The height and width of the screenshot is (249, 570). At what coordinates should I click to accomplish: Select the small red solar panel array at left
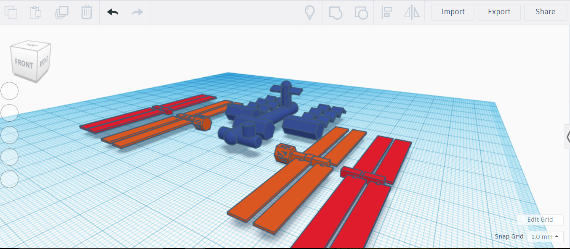tap(147, 114)
